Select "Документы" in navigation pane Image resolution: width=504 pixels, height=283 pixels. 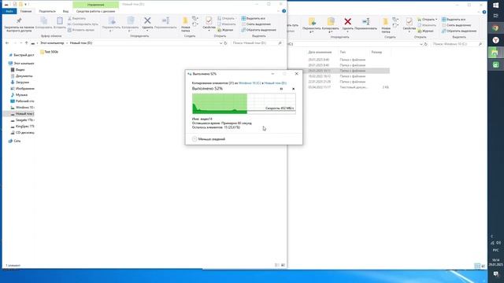[x=22, y=76]
